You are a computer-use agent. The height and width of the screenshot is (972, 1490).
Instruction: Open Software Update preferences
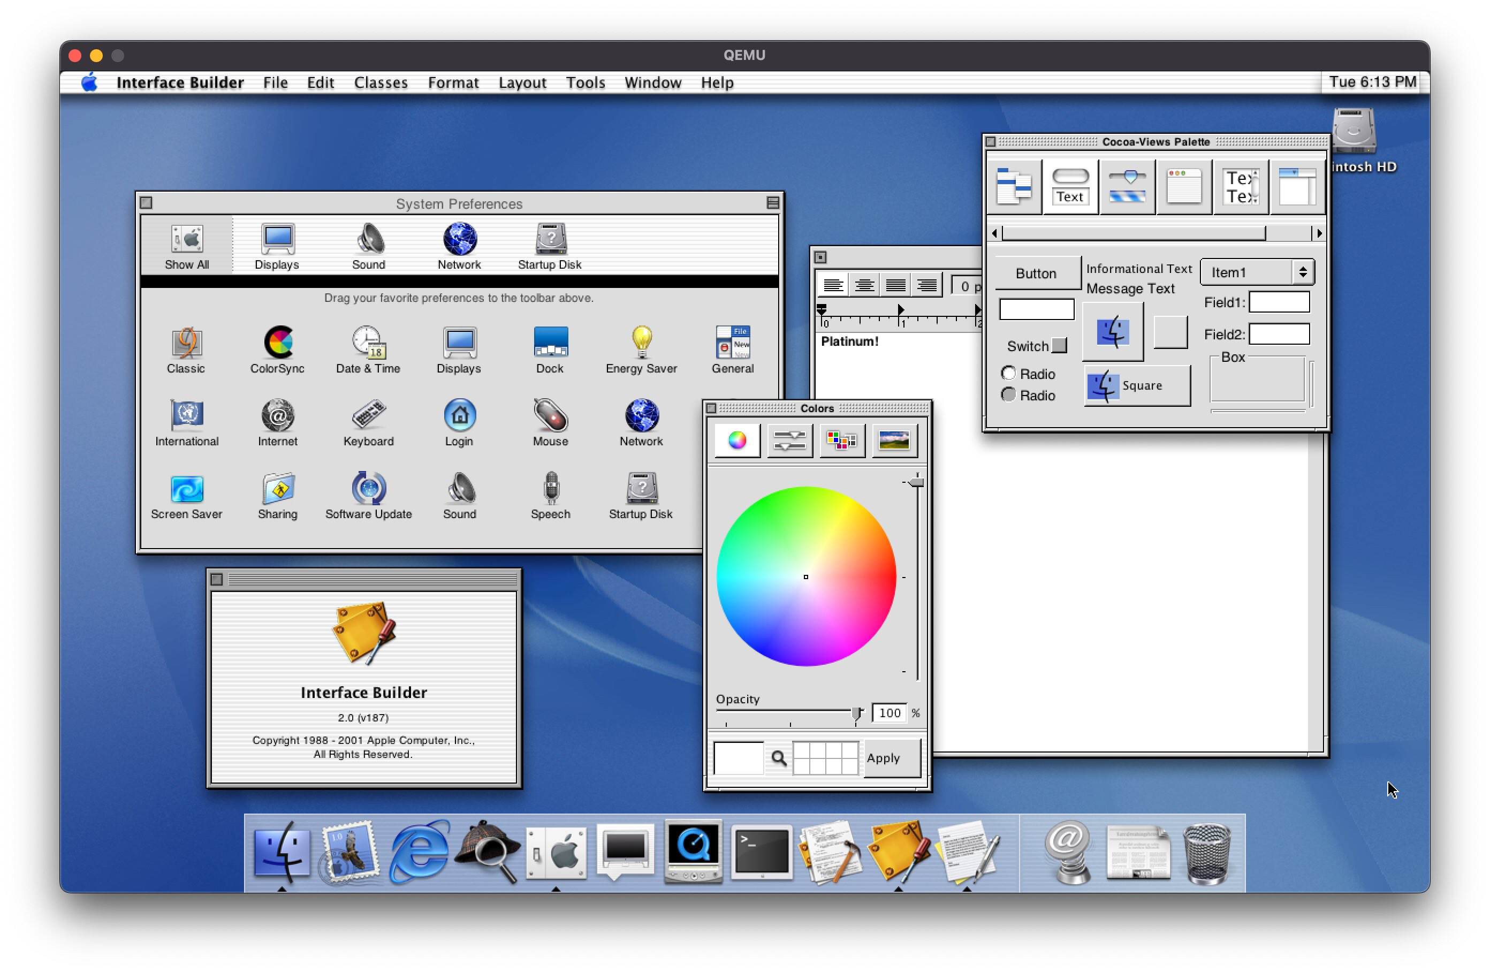click(x=368, y=496)
